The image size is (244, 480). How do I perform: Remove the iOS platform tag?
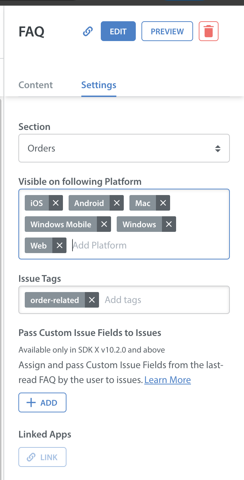tap(56, 203)
